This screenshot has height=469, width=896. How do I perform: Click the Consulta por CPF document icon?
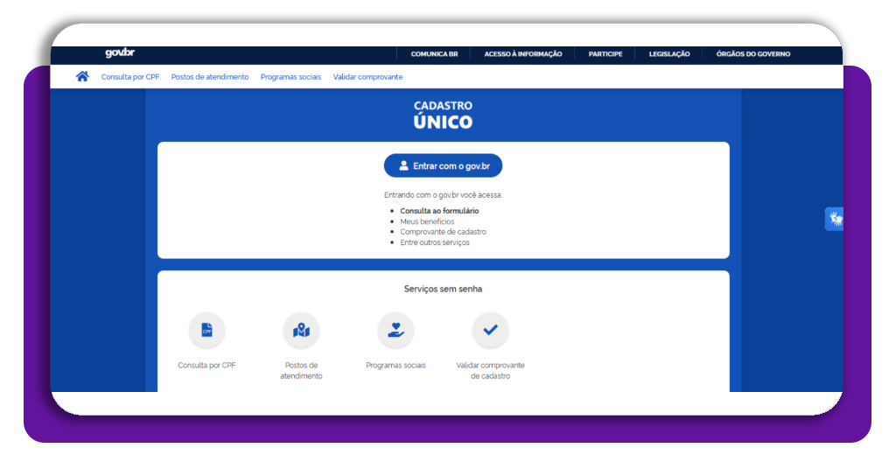(x=206, y=330)
